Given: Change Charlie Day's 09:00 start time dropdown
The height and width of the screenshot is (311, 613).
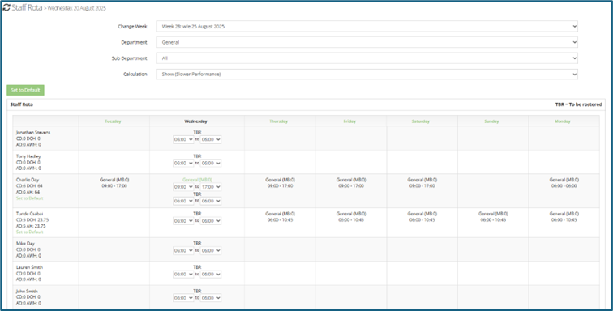Looking at the screenshot, I should pyautogui.click(x=183, y=187).
